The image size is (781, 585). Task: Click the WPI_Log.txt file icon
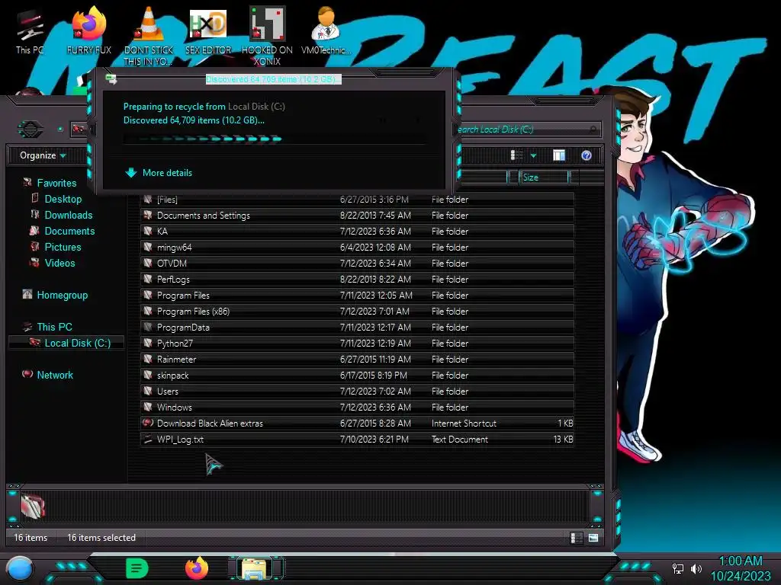click(148, 439)
